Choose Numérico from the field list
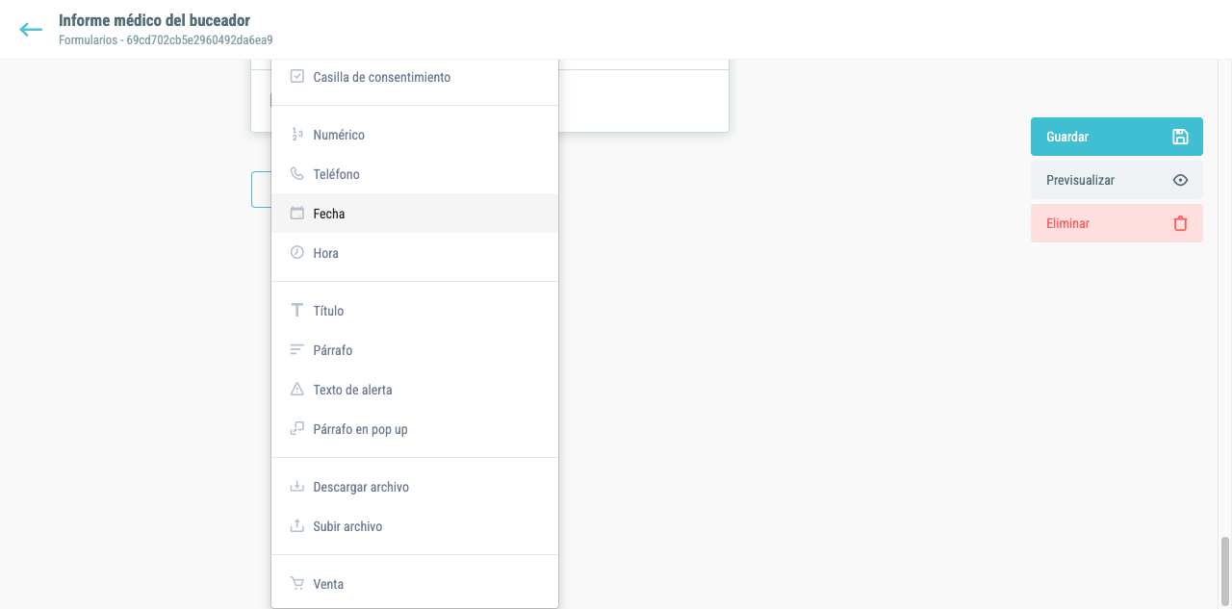The image size is (1232, 609). tap(415, 135)
